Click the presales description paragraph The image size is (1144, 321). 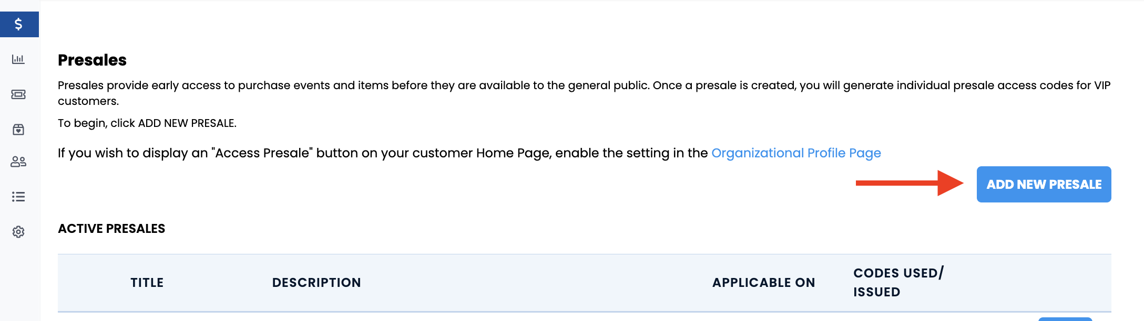(584, 93)
